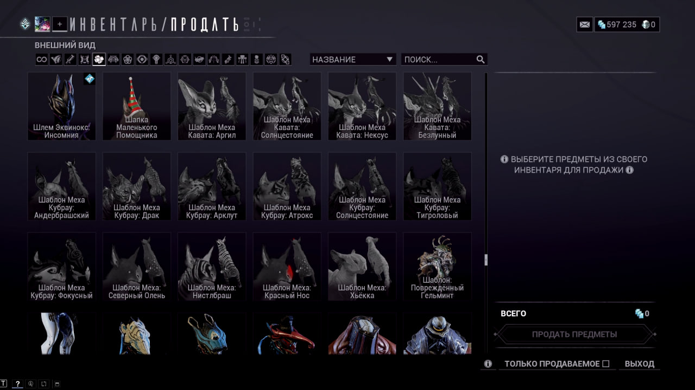Click the question mark help icon at bottom-left
Image resolution: width=695 pixels, height=390 pixels.
(x=17, y=383)
